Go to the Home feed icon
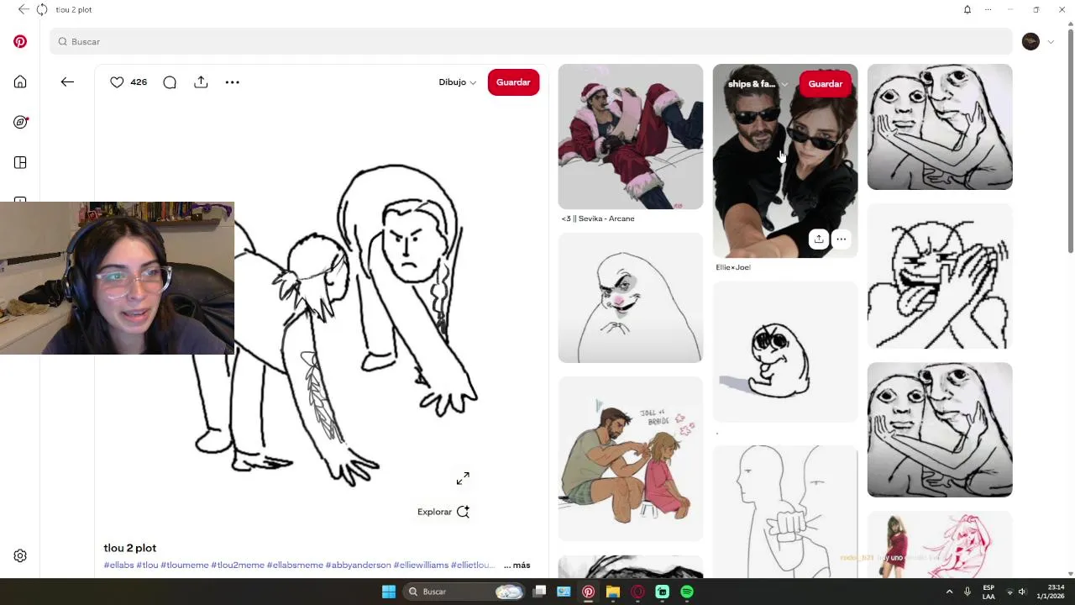Viewport: 1075px width, 605px height. click(20, 82)
